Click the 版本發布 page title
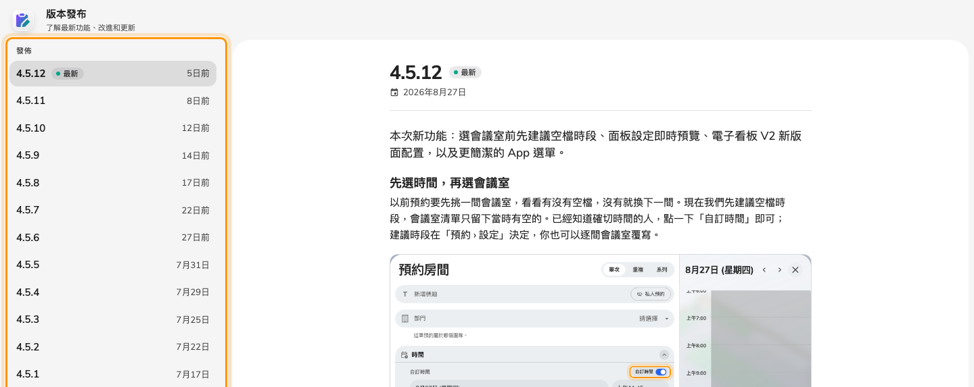The width and height of the screenshot is (974, 387). (x=66, y=14)
